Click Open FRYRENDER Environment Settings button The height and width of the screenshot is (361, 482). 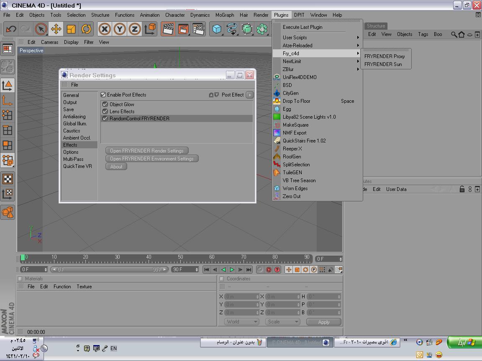[x=152, y=159]
